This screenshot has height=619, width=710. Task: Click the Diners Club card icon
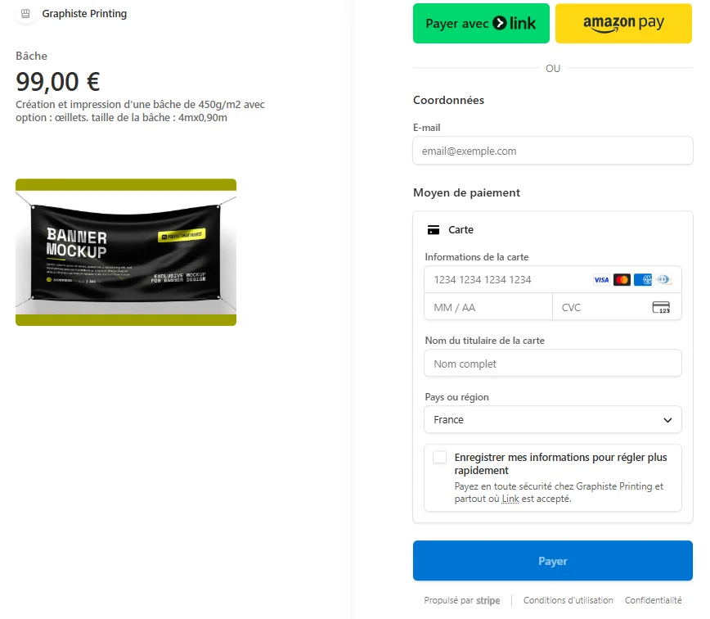tap(663, 279)
